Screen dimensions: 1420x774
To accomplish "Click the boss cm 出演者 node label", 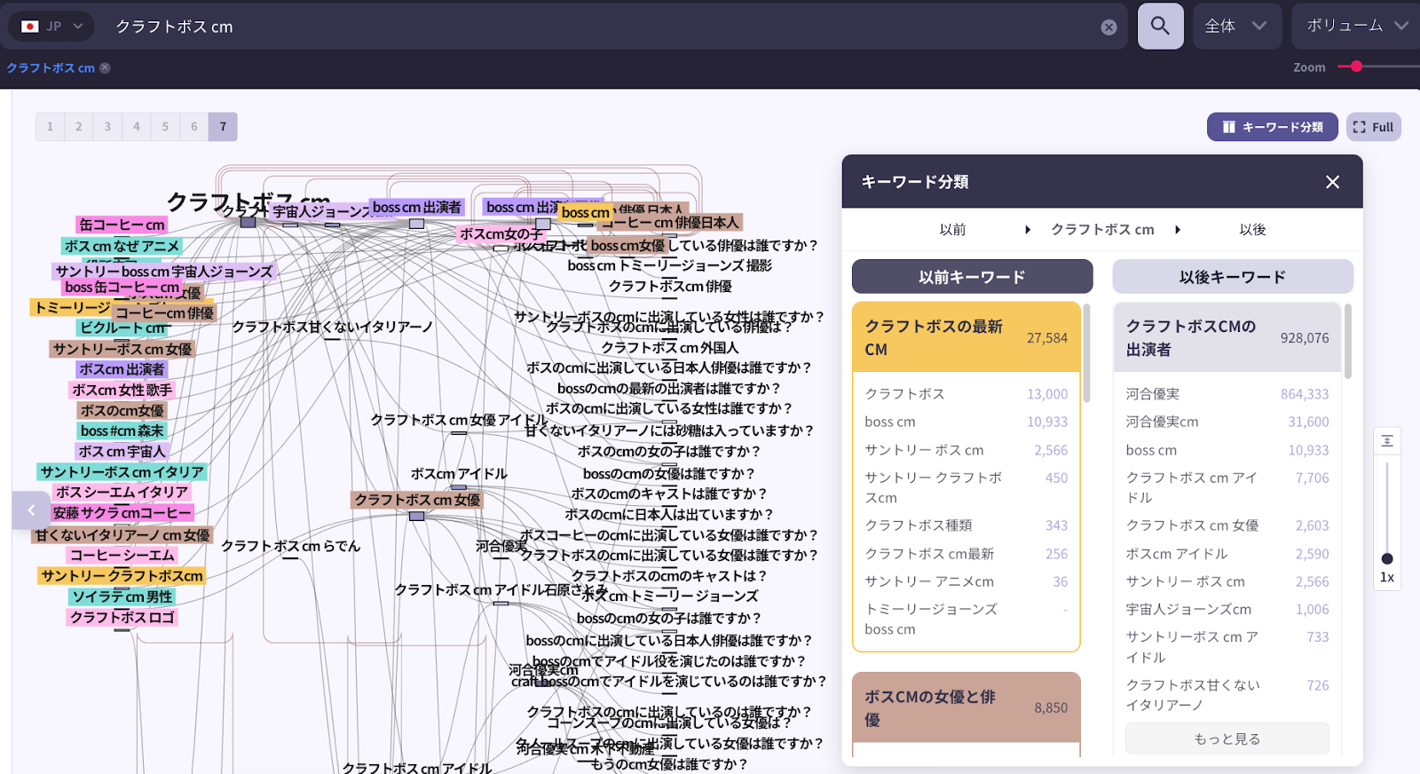I will tap(417, 207).
